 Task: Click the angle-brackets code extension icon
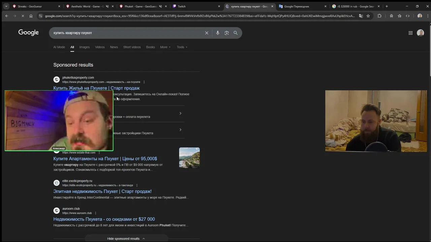(x=408, y=16)
